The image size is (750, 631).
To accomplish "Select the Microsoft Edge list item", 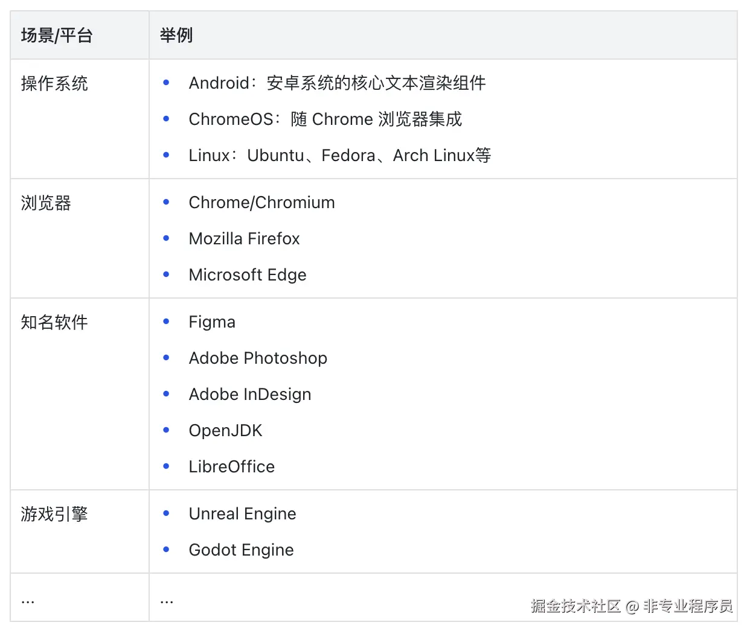I will click(x=248, y=275).
